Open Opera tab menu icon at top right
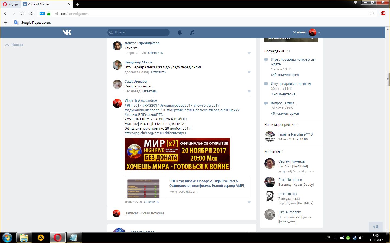 coord(355,3)
